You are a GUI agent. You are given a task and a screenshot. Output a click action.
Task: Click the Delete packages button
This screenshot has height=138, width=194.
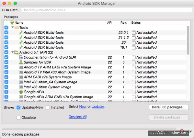[x=169, y=117]
